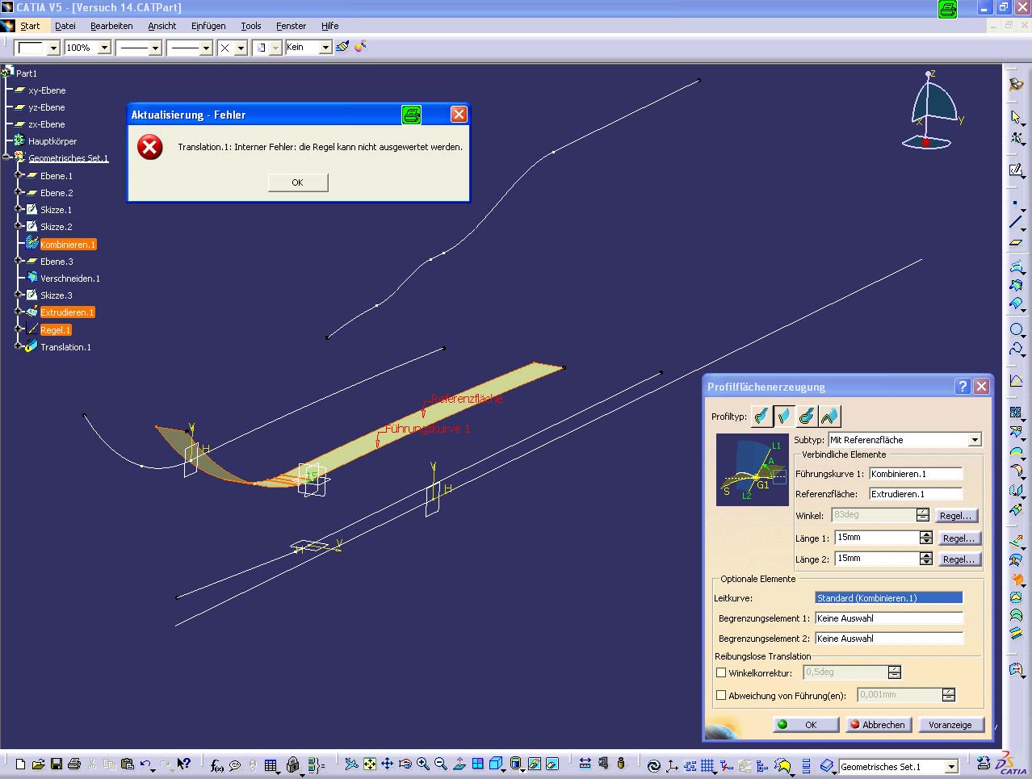The image size is (1032, 779).
Task: Open the Bearbeiten menu
Action: coord(111,26)
